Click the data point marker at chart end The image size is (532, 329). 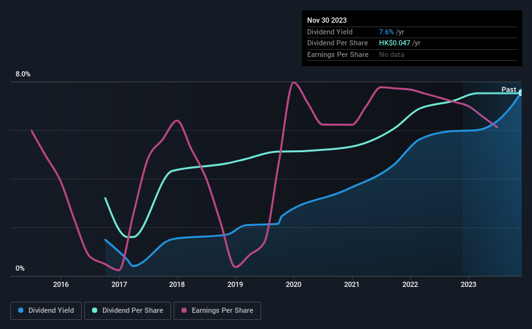tap(521, 93)
